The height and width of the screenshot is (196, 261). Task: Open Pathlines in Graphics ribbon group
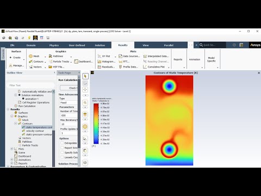(x=56, y=56)
